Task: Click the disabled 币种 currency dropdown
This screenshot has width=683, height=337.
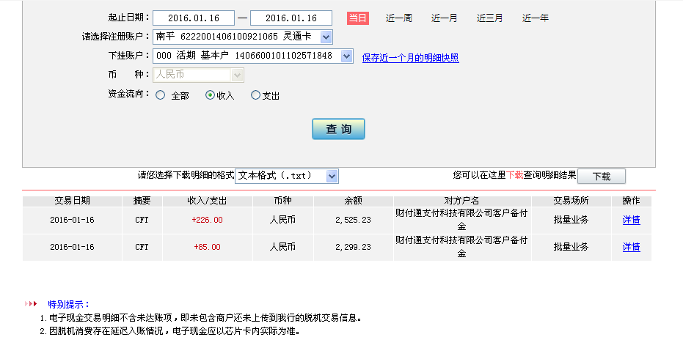Action: tap(198, 75)
